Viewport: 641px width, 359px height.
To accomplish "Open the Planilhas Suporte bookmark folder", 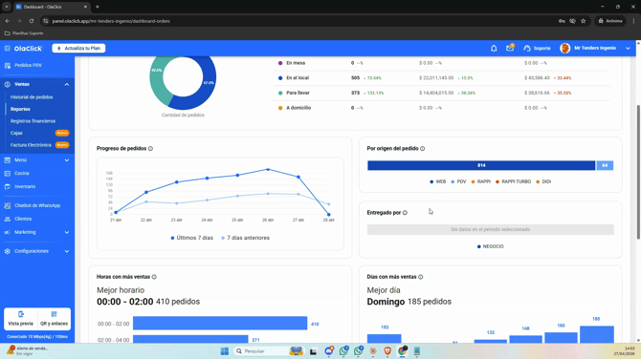I will click(x=24, y=33).
